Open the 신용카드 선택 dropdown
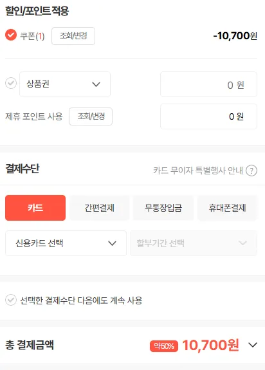The height and width of the screenshot is (370, 265). (x=66, y=243)
